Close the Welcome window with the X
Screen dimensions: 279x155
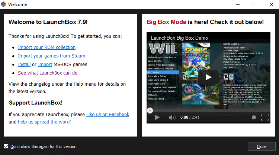click(x=271, y=4)
